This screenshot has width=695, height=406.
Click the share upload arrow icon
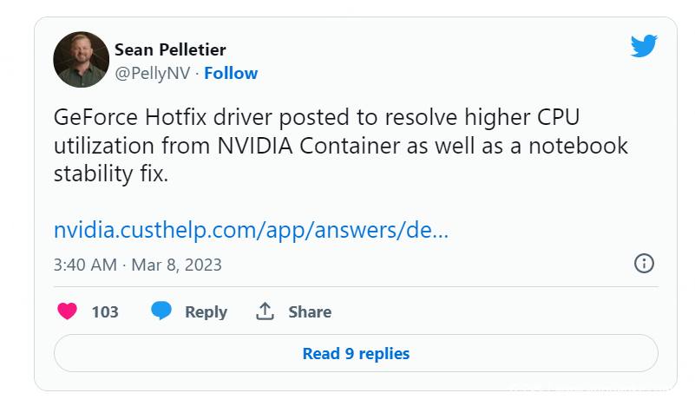point(265,311)
